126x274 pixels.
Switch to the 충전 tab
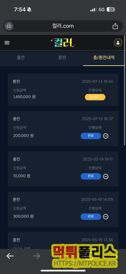tap(21, 58)
